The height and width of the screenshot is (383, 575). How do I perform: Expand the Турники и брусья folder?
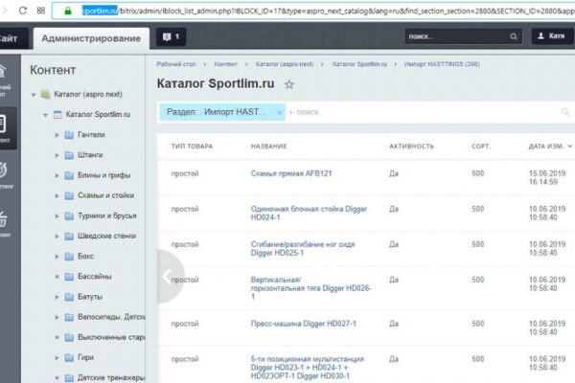pos(57,215)
